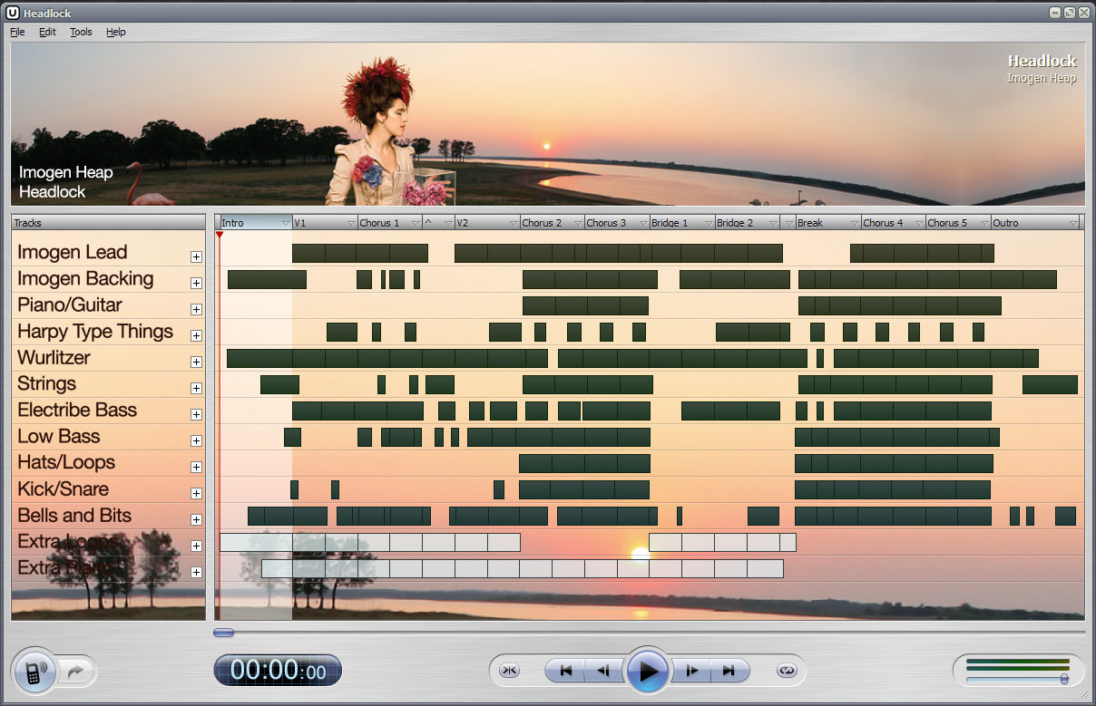1096x706 pixels.
Task: Click the song position slider handle
Action: (x=223, y=633)
